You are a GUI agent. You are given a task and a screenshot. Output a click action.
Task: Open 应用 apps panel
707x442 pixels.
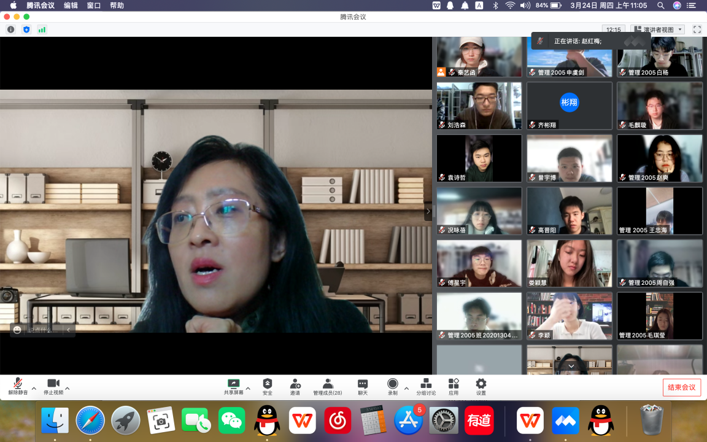click(454, 386)
